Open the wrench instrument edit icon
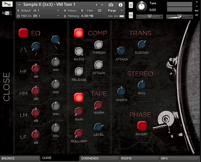Screen dimensions: 201x162 click(x=7, y=4)
